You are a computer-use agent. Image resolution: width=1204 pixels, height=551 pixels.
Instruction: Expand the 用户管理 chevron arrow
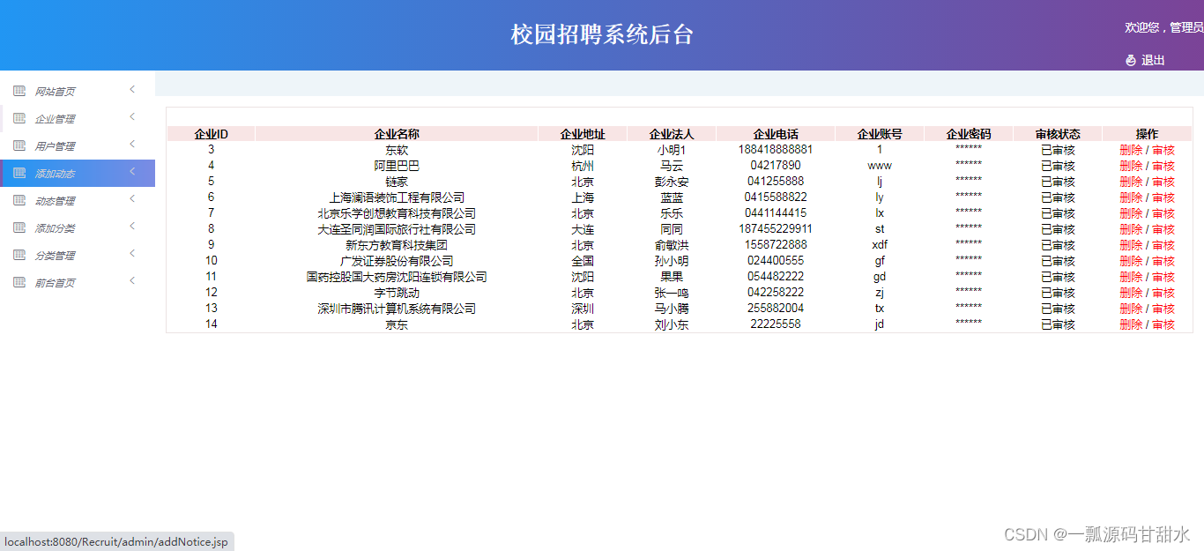(132, 144)
